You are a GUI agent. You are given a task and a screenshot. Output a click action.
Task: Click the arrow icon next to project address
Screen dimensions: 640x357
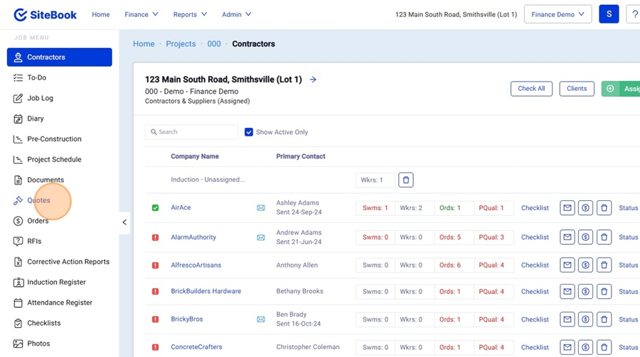click(313, 79)
